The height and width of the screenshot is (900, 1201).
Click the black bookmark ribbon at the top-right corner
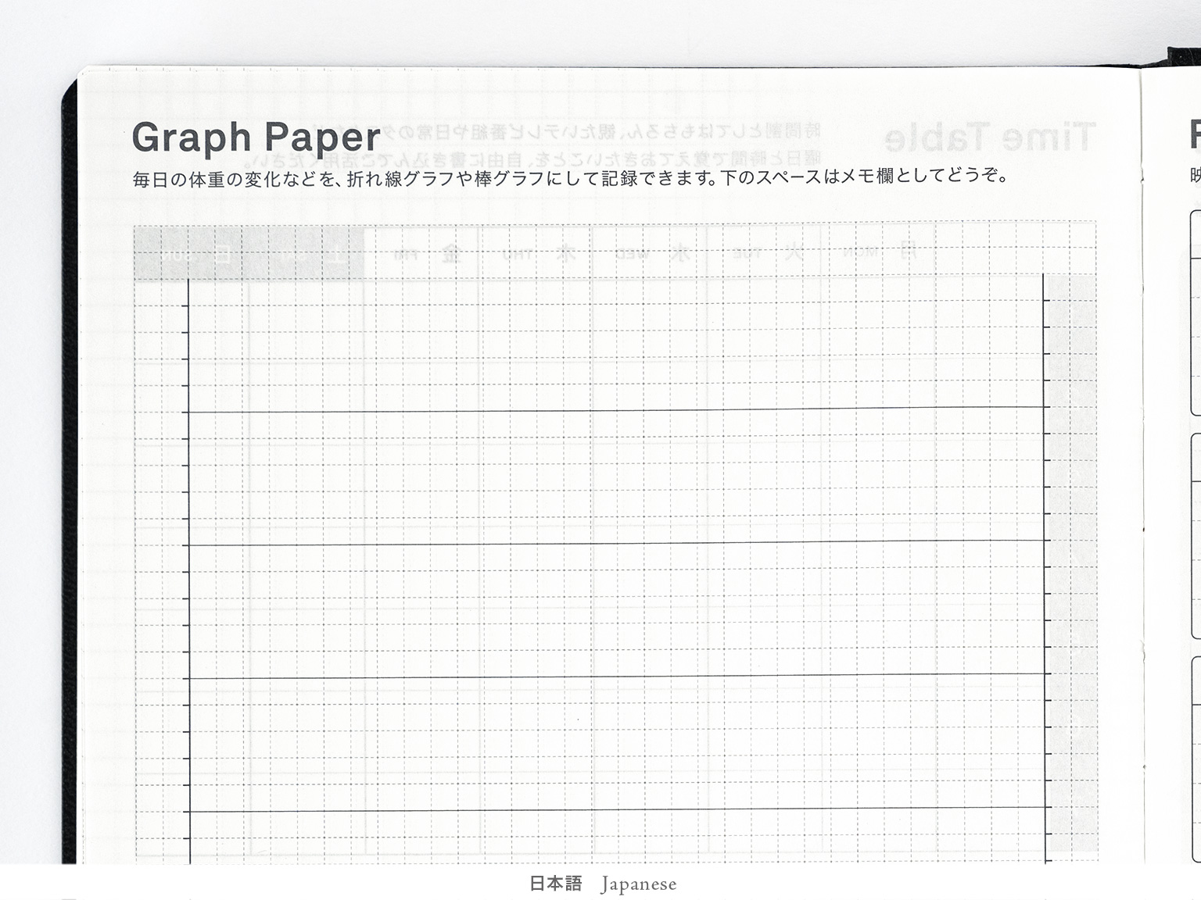click(1184, 59)
